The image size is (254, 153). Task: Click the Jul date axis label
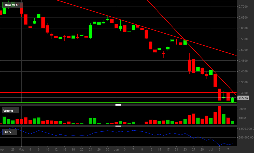211,150
